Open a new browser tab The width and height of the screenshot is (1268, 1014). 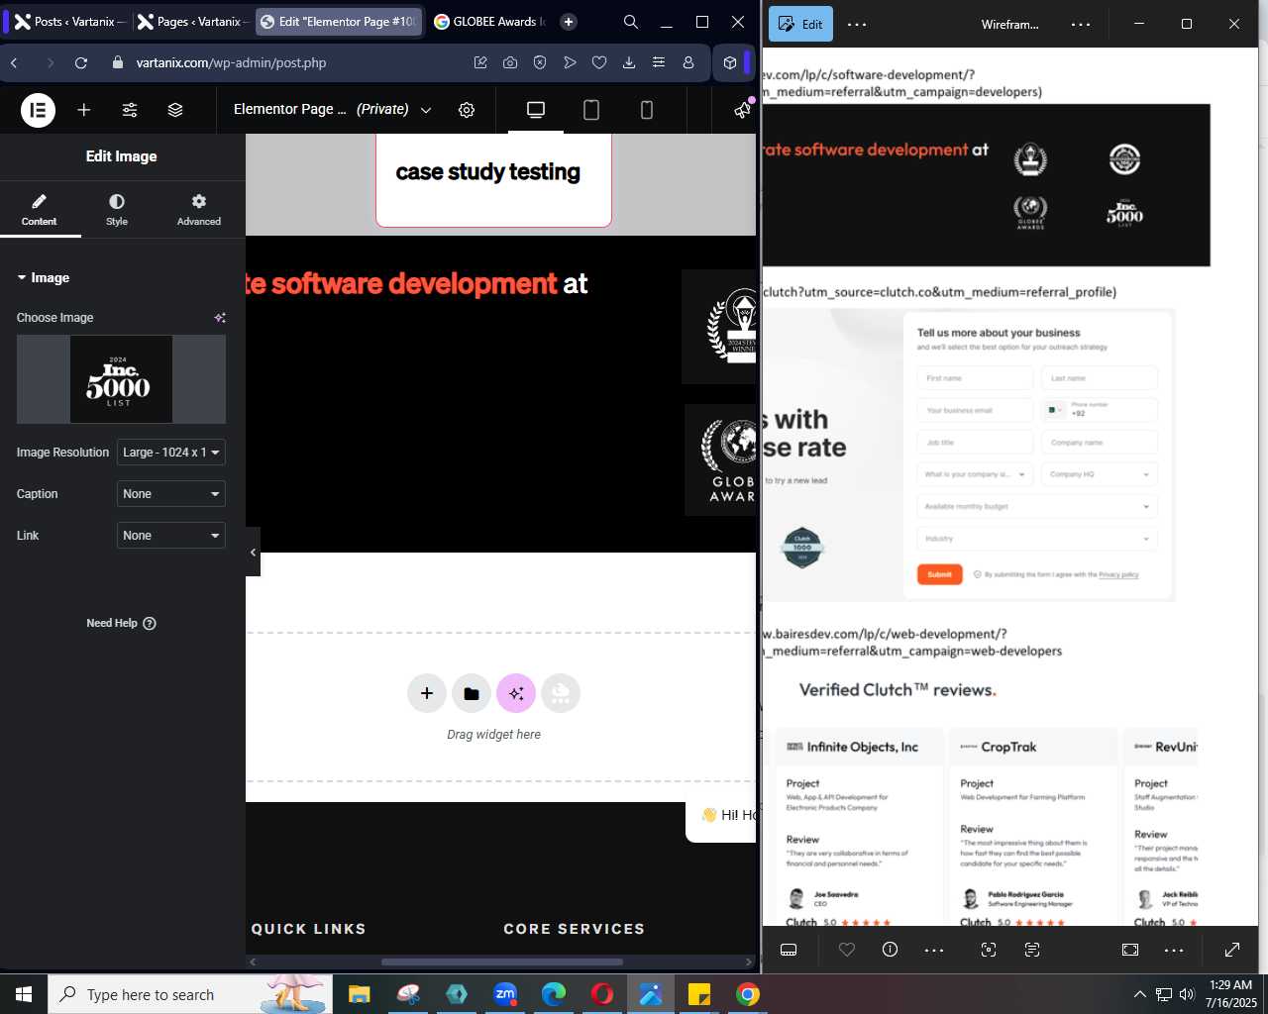point(569,21)
